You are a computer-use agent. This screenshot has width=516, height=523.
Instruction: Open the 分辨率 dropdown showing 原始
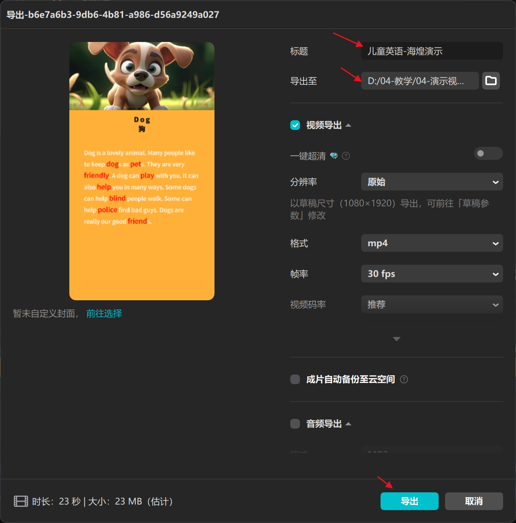coord(431,182)
